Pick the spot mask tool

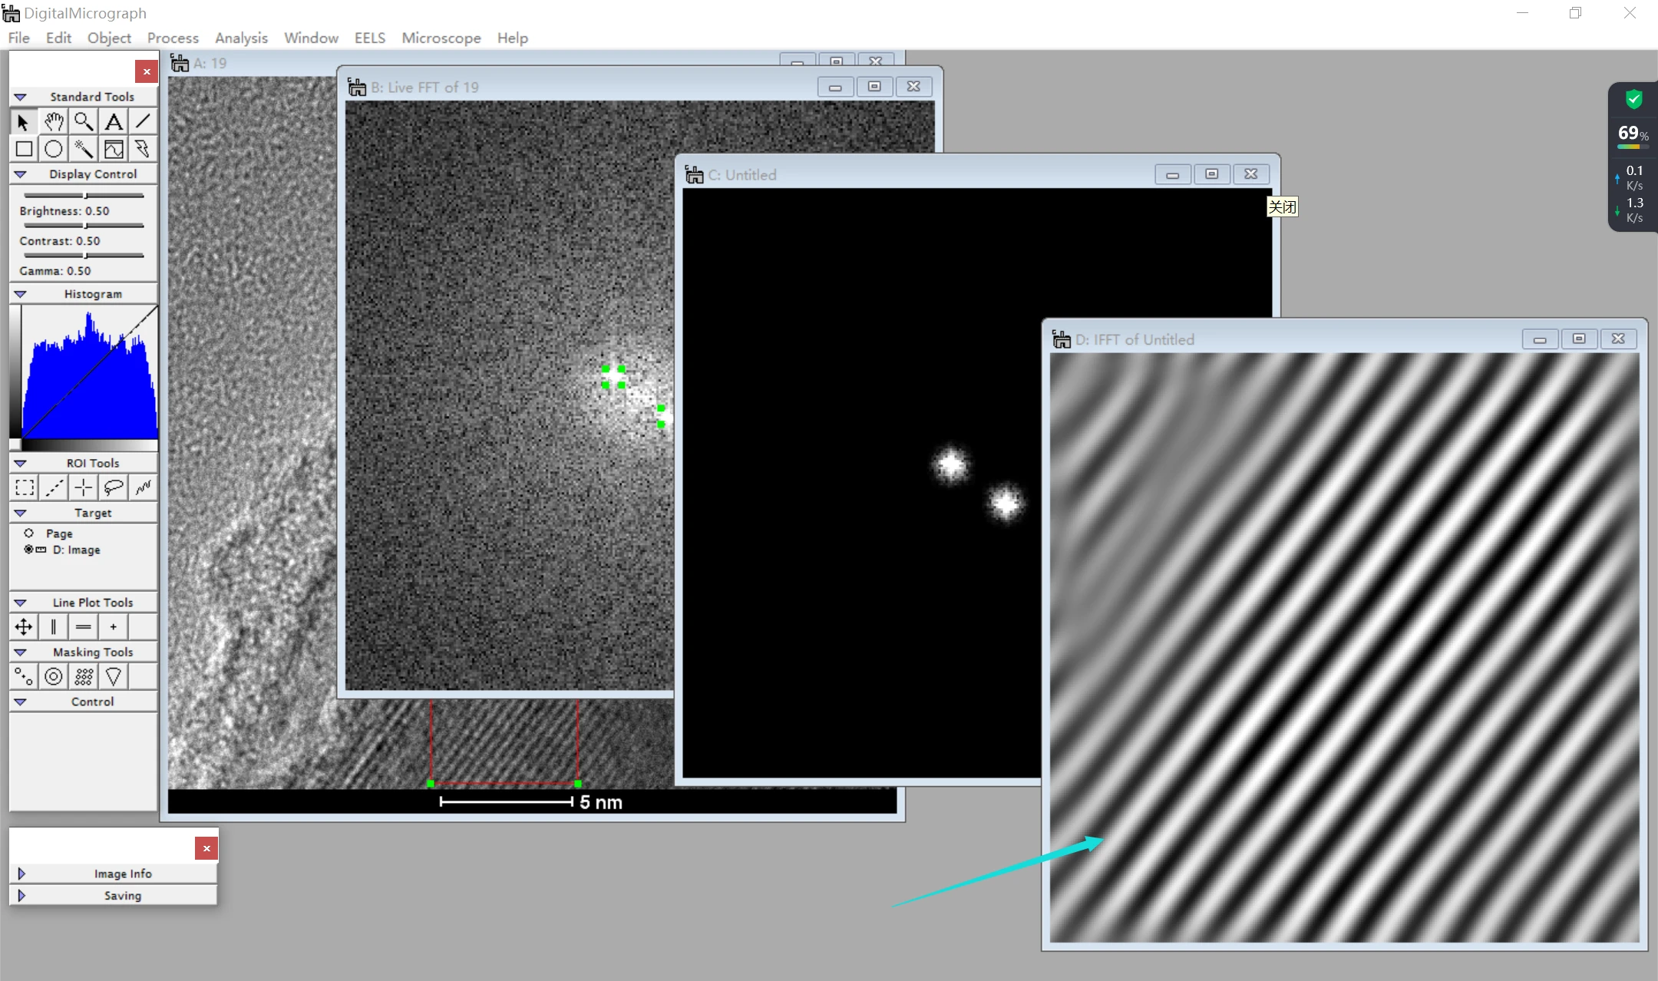[25, 676]
